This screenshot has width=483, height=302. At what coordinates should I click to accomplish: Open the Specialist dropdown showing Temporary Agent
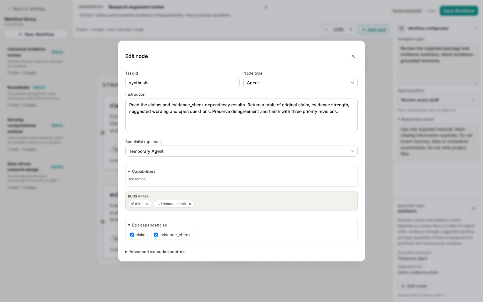(241, 151)
